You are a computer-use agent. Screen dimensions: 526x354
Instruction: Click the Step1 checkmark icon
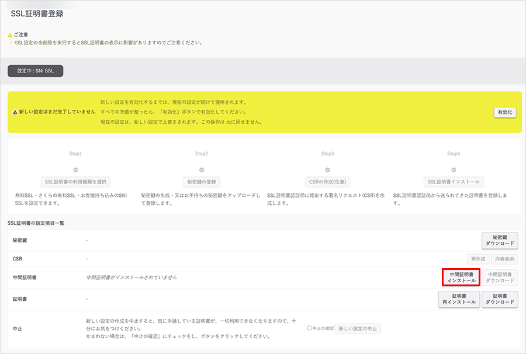76,170
